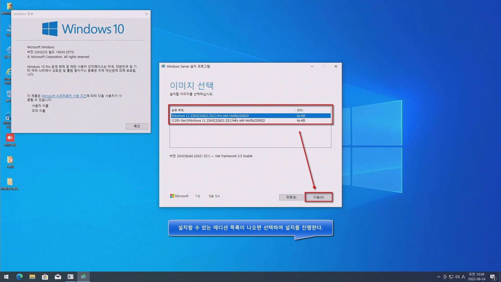
Task: Select the Windows 11 22H2 Pro x64 Hotfix220922 row
Action: tap(251, 116)
